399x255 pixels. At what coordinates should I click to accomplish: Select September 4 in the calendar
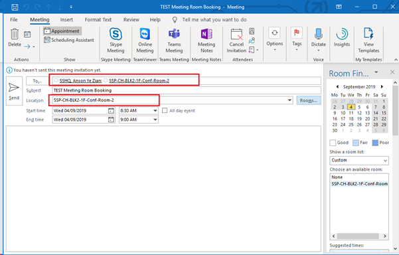[x=351, y=107]
